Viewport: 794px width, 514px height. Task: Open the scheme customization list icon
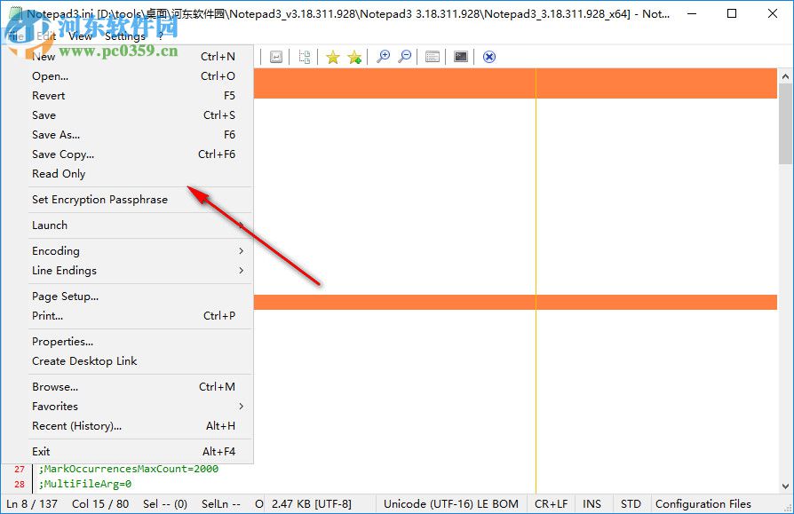433,57
